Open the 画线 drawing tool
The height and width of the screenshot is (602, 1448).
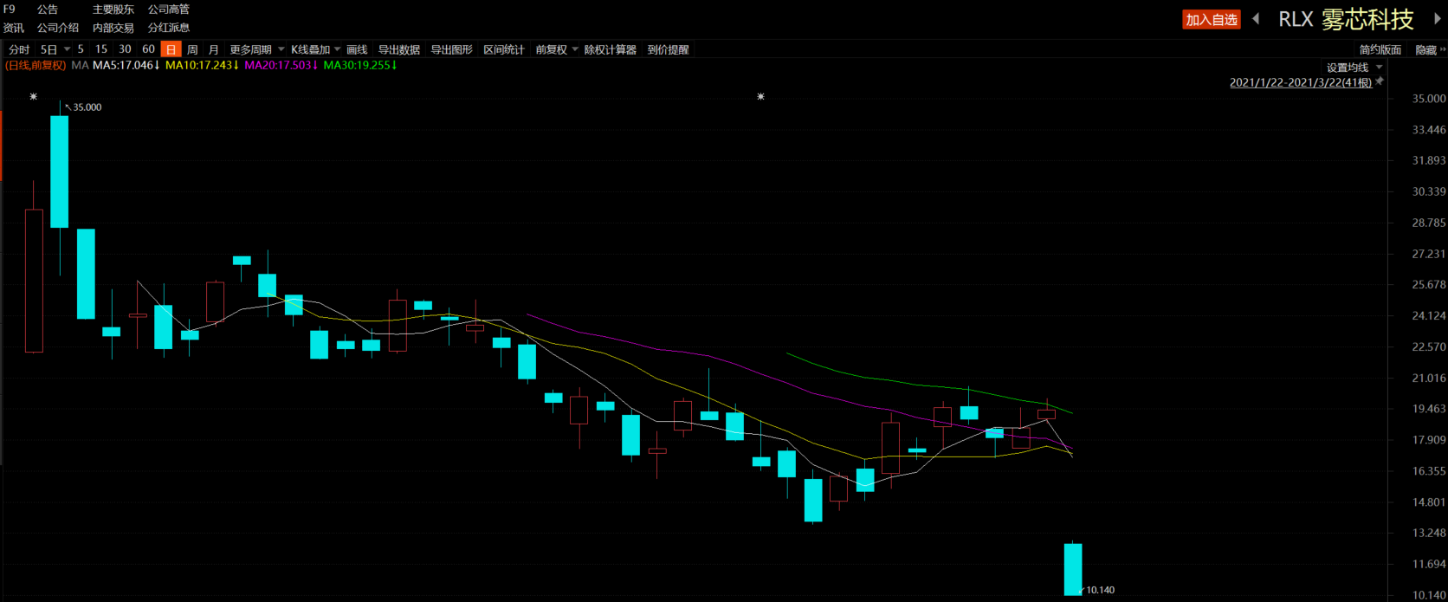(x=357, y=50)
